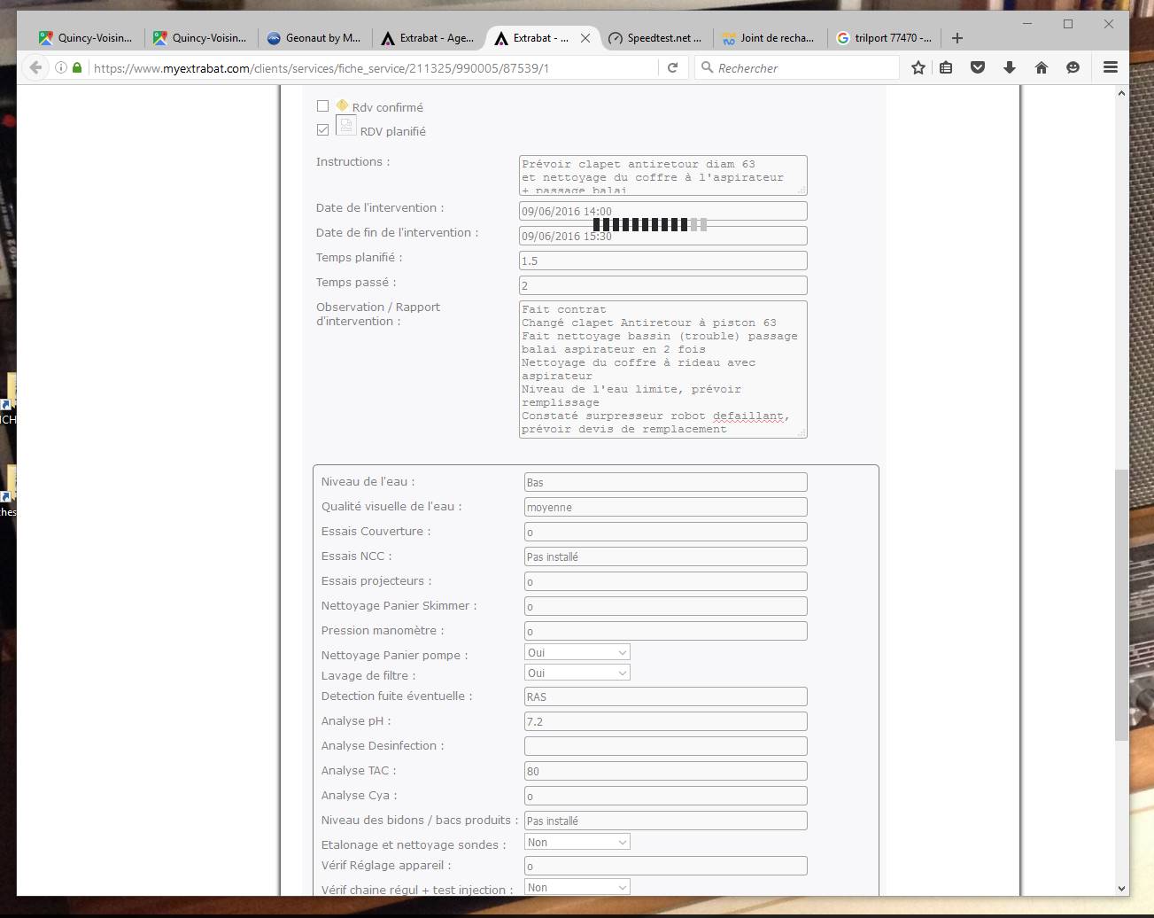The image size is (1154, 918).
Task: Expand Etalonage et nettoyage sondes dropdown
Action: tap(577, 843)
